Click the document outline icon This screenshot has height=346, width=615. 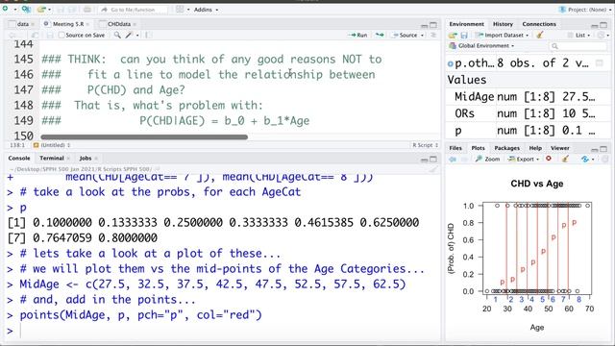pos(433,35)
